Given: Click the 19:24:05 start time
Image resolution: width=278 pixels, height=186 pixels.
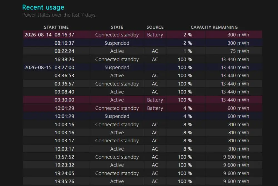Looking at the screenshot, I should (x=64, y=173).
